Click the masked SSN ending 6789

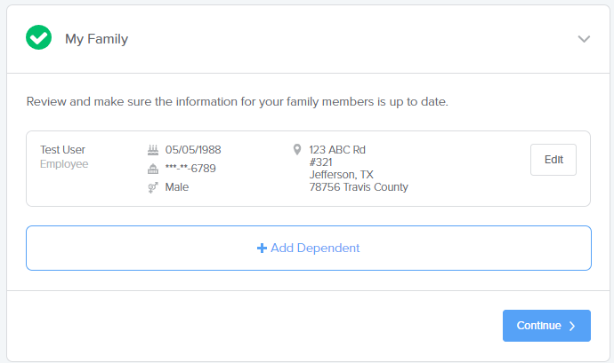[190, 169]
